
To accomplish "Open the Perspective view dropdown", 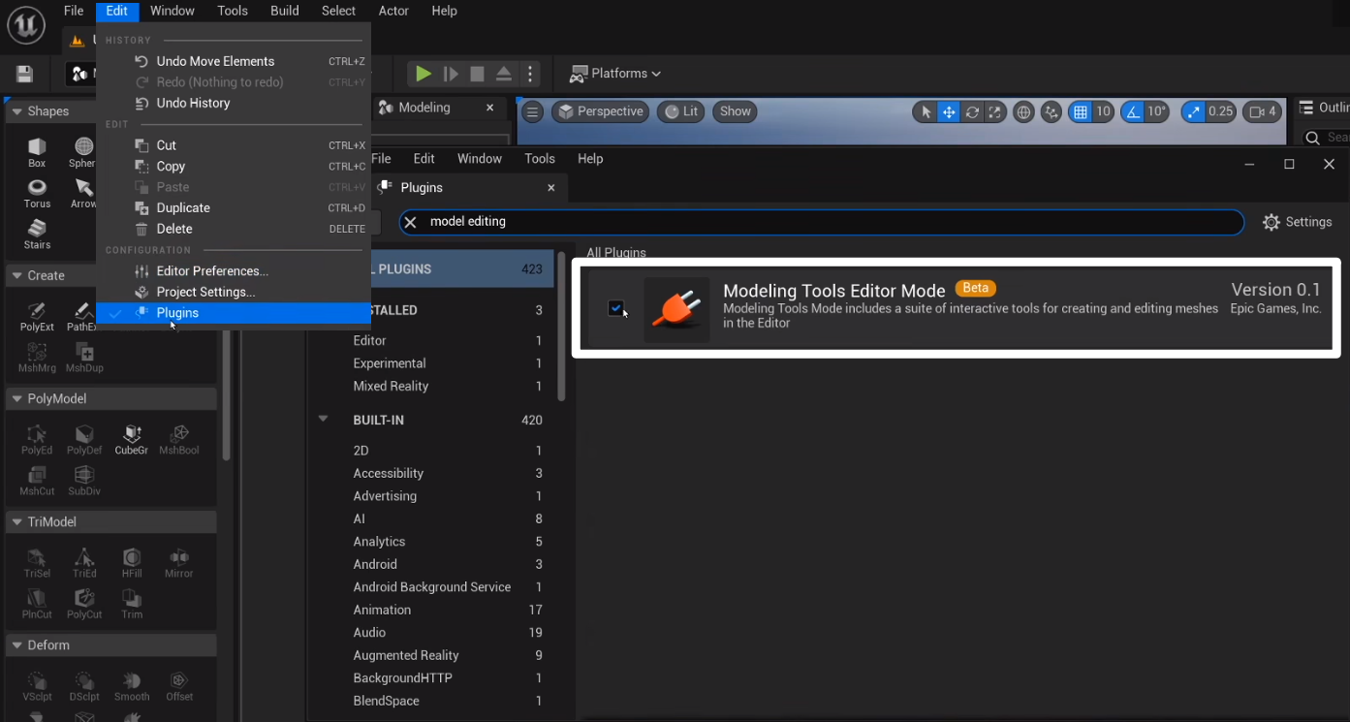I will 601,111.
